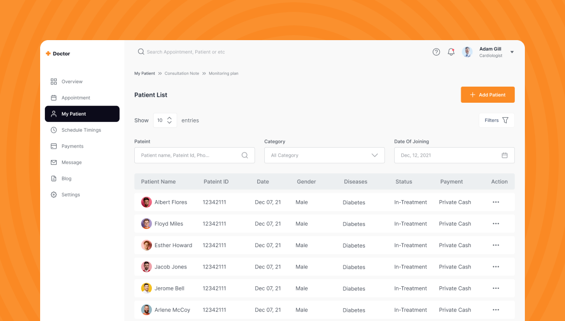Change the Show entries count stepper

[169, 120]
